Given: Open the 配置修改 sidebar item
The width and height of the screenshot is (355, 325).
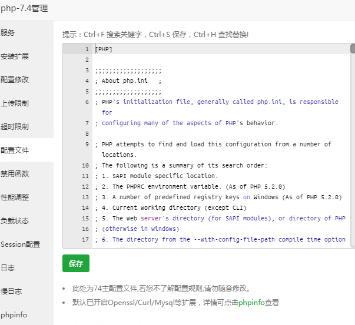Looking at the screenshot, I should click(x=15, y=79).
